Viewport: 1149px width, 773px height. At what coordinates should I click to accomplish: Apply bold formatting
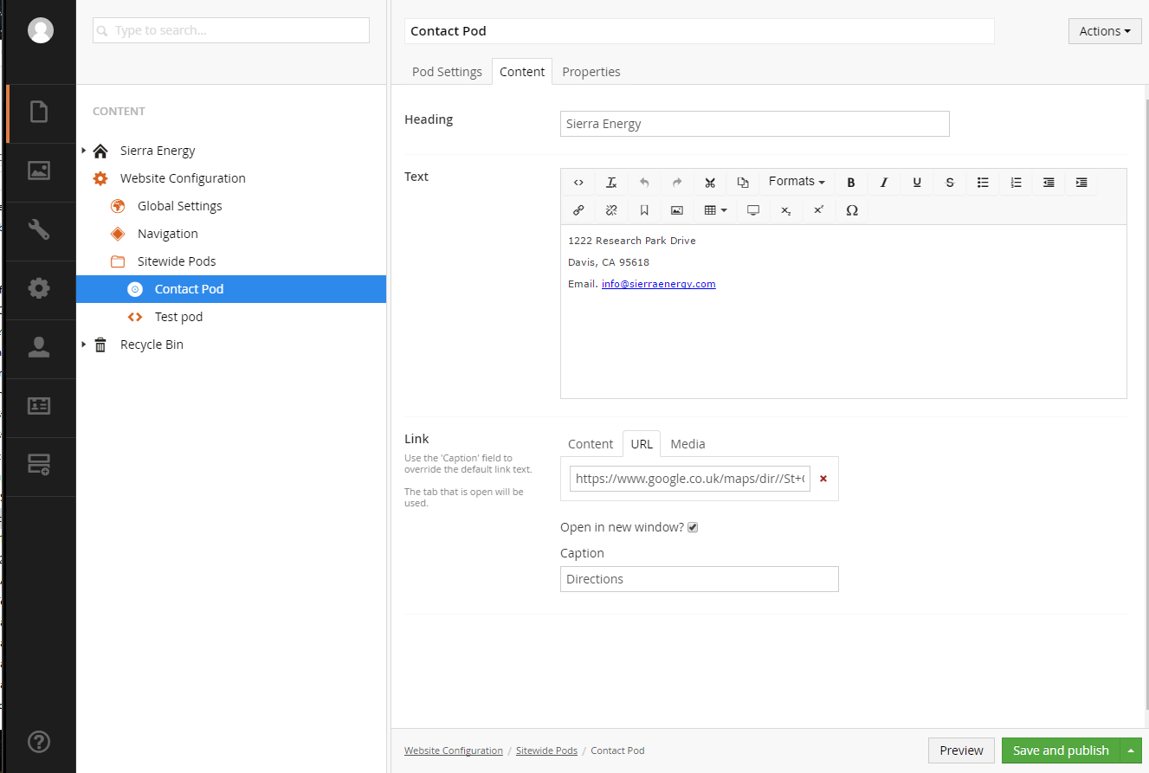(851, 183)
